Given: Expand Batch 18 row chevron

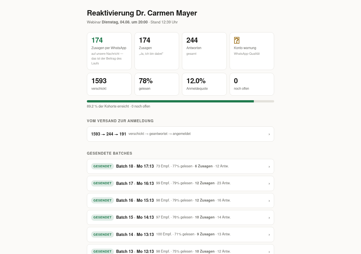Looking at the screenshot, I should [269, 167].
